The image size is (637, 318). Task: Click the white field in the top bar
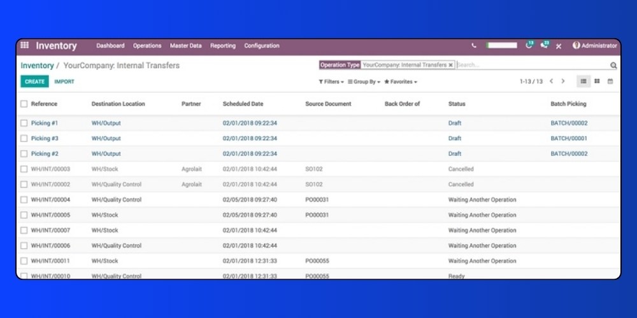(502, 45)
